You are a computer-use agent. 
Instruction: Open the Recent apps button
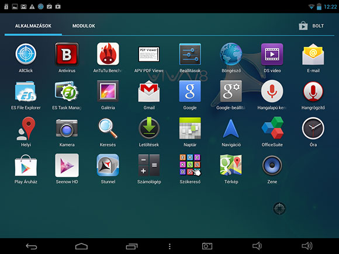click(132, 246)
